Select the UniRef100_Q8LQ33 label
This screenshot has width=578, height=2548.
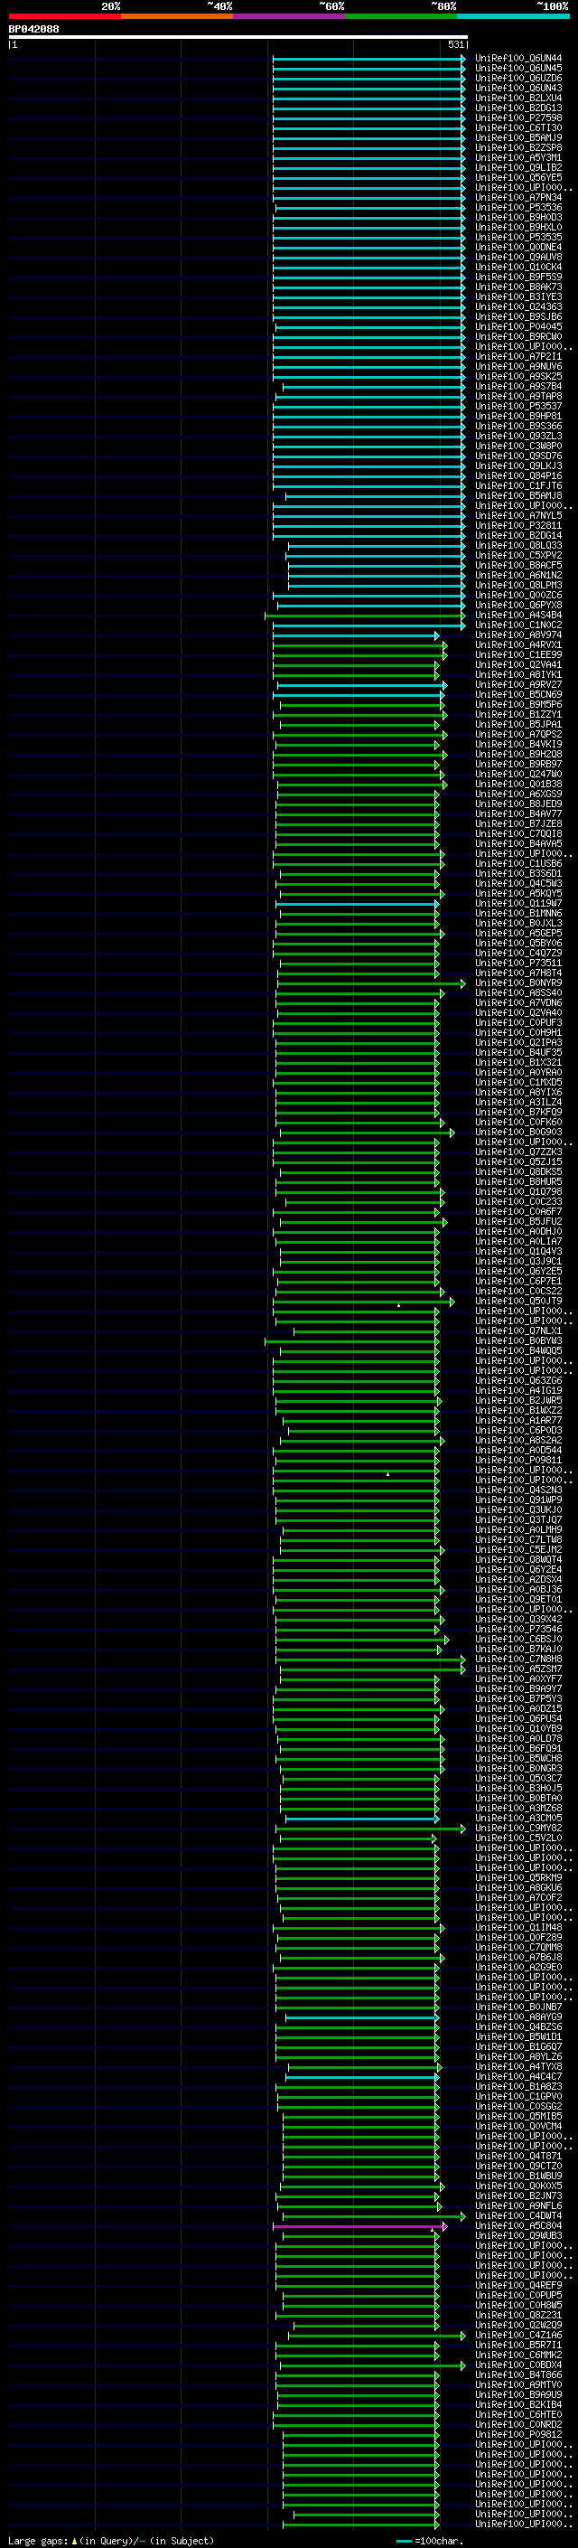coord(518,546)
